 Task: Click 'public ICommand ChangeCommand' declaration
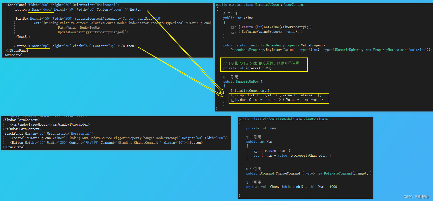pyautogui.click(x=273, y=173)
